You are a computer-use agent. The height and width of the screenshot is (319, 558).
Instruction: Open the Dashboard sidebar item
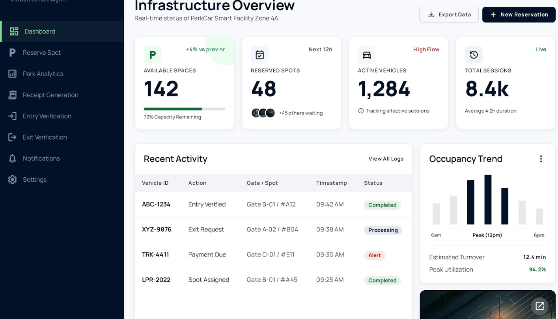(62, 31)
